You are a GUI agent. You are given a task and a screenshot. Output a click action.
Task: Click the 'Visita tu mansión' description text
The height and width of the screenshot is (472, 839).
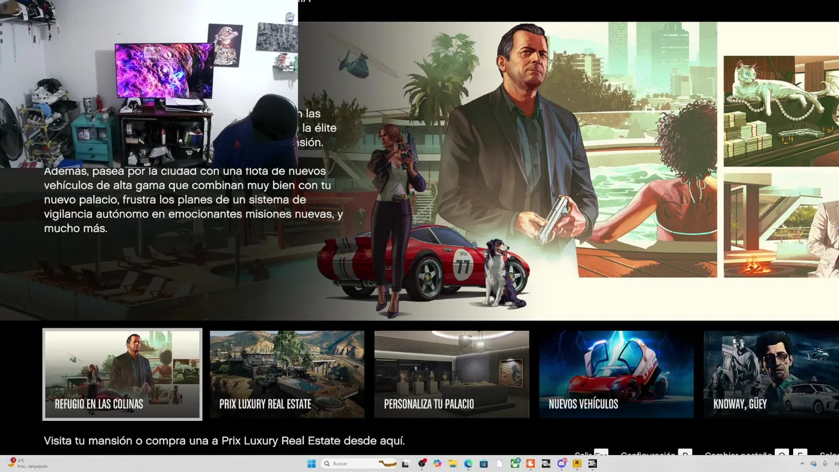pos(224,441)
